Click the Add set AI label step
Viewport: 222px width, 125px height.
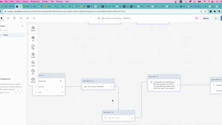pos(118,118)
